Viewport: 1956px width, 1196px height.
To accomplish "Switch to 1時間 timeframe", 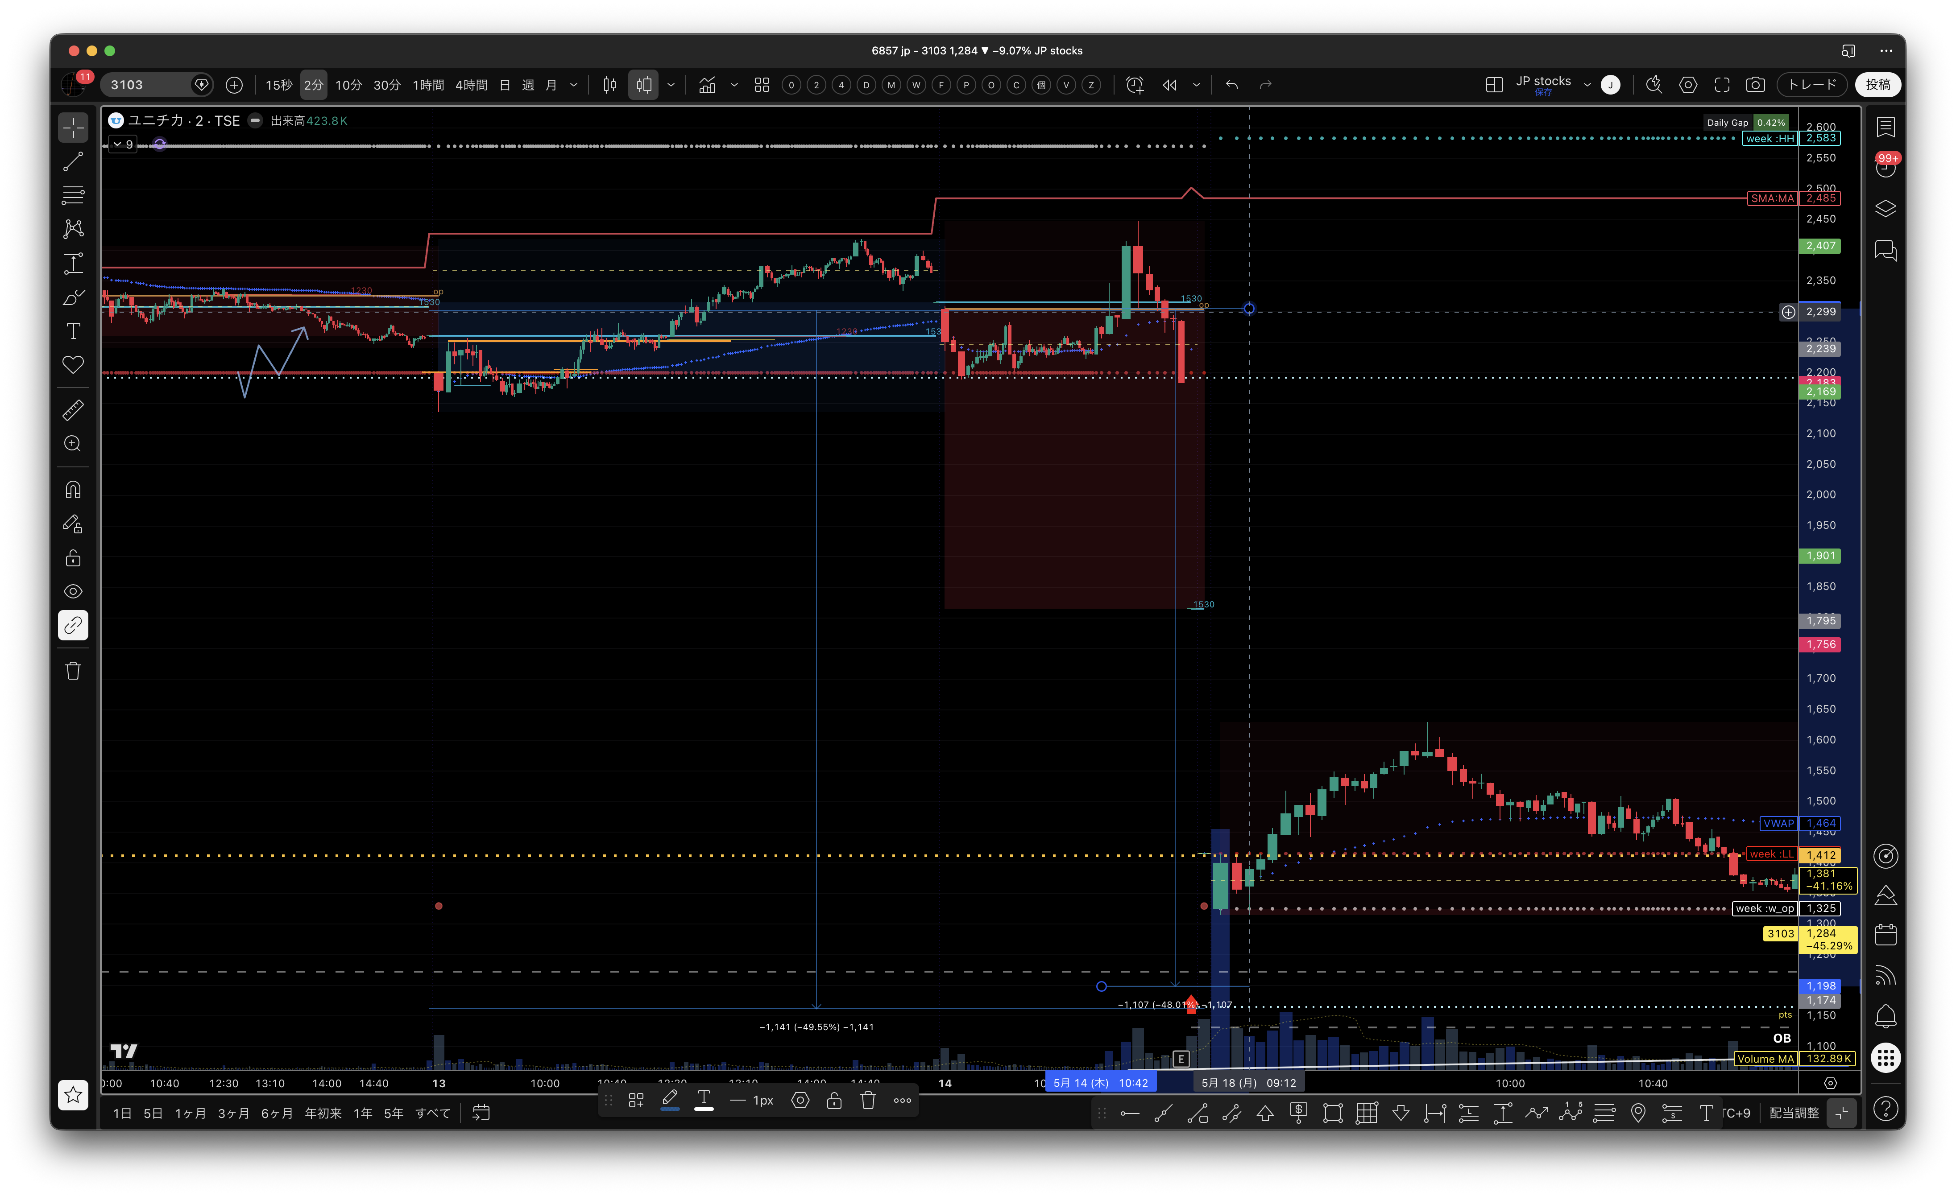I will pyautogui.click(x=428, y=85).
